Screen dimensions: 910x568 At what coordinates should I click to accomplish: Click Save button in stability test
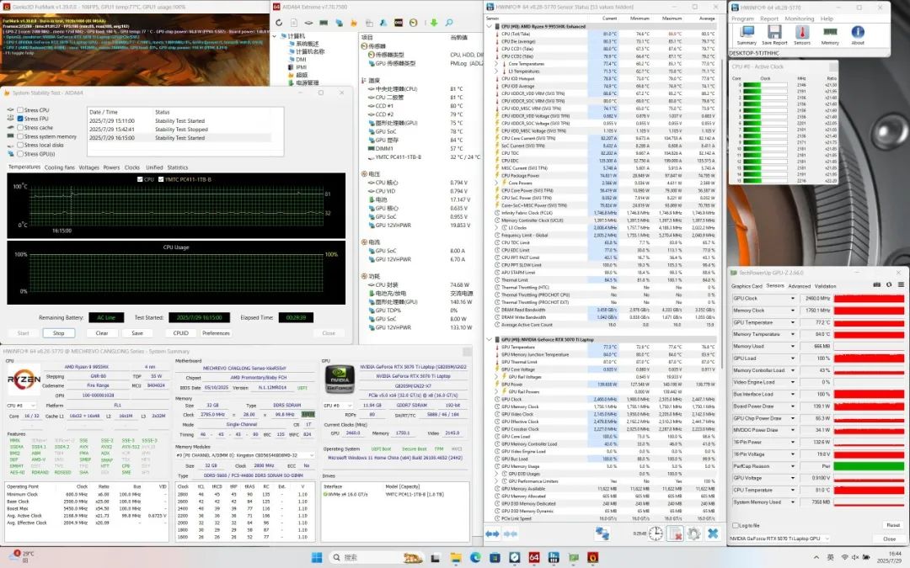[x=137, y=333]
